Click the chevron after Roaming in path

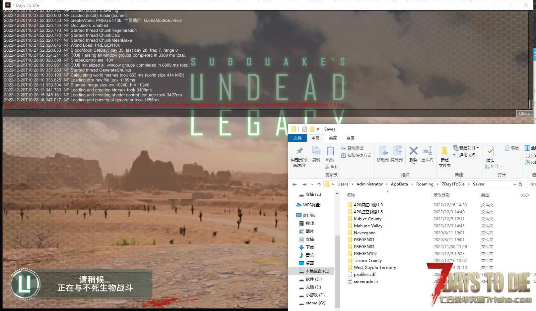point(437,184)
